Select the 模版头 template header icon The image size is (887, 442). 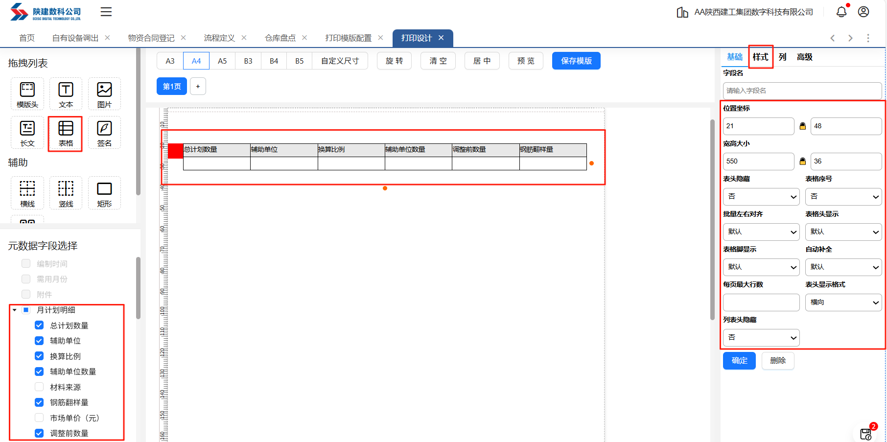(x=27, y=93)
